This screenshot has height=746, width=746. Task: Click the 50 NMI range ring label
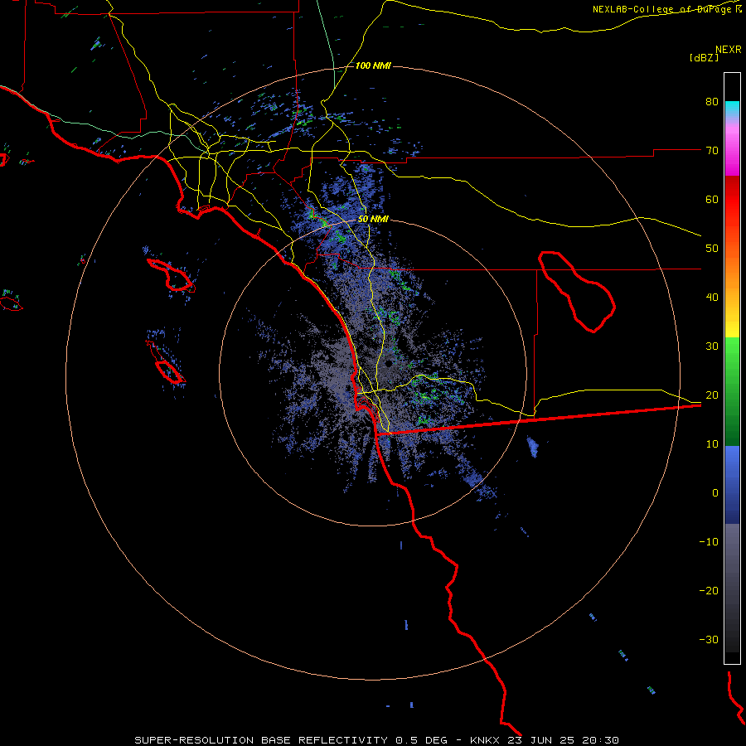(373, 220)
